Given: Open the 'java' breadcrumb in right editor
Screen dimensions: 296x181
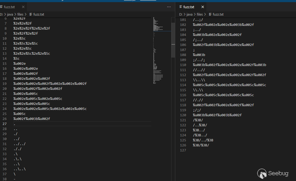Looking at the screenshot, I should click(189, 14).
